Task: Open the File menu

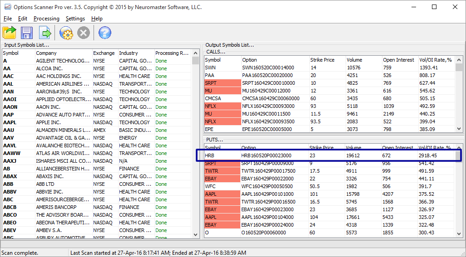Action: 8,19
